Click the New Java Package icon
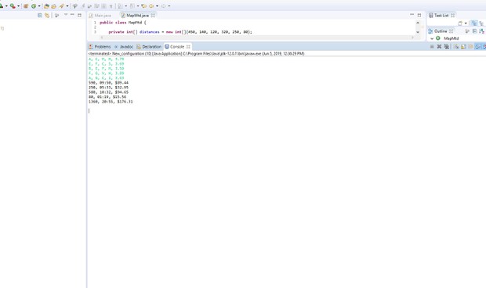The height and width of the screenshot is (288, 486). coord(26,6)
